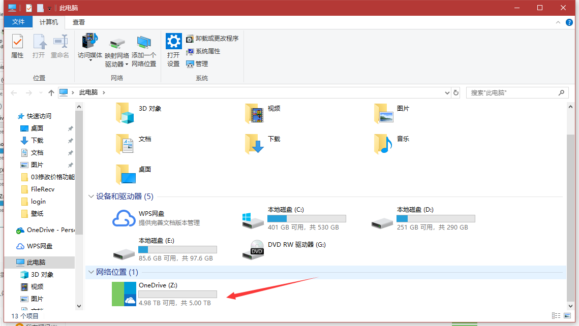Click 映射网络驱动器 map network drive icon
Screen dimensions: 579x326
117,50
